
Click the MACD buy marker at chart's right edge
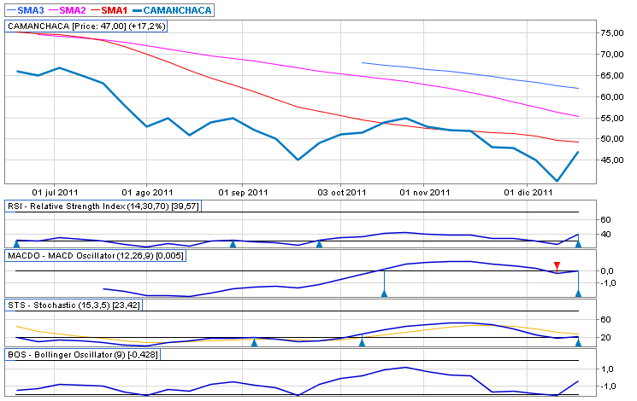[578, 293]
